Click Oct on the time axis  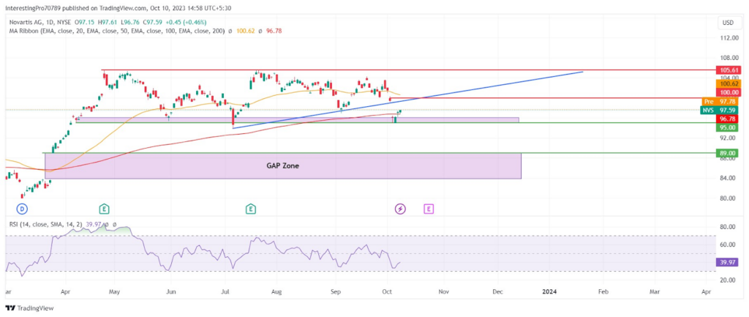[x=388, y=291]
